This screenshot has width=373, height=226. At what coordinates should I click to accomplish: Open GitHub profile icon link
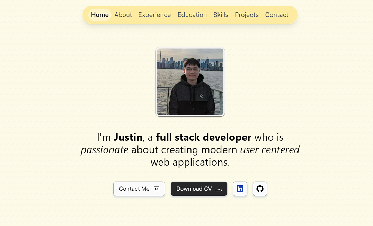260,189
